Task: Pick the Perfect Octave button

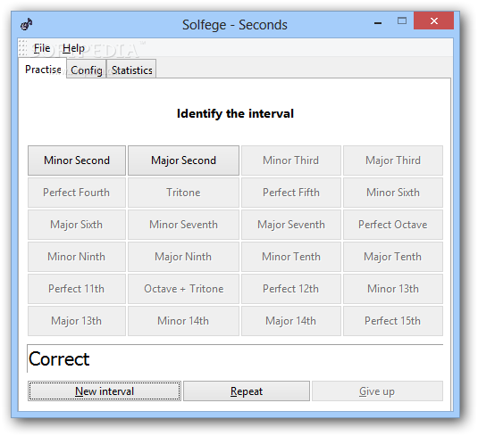Action: [x=393, y=225]
